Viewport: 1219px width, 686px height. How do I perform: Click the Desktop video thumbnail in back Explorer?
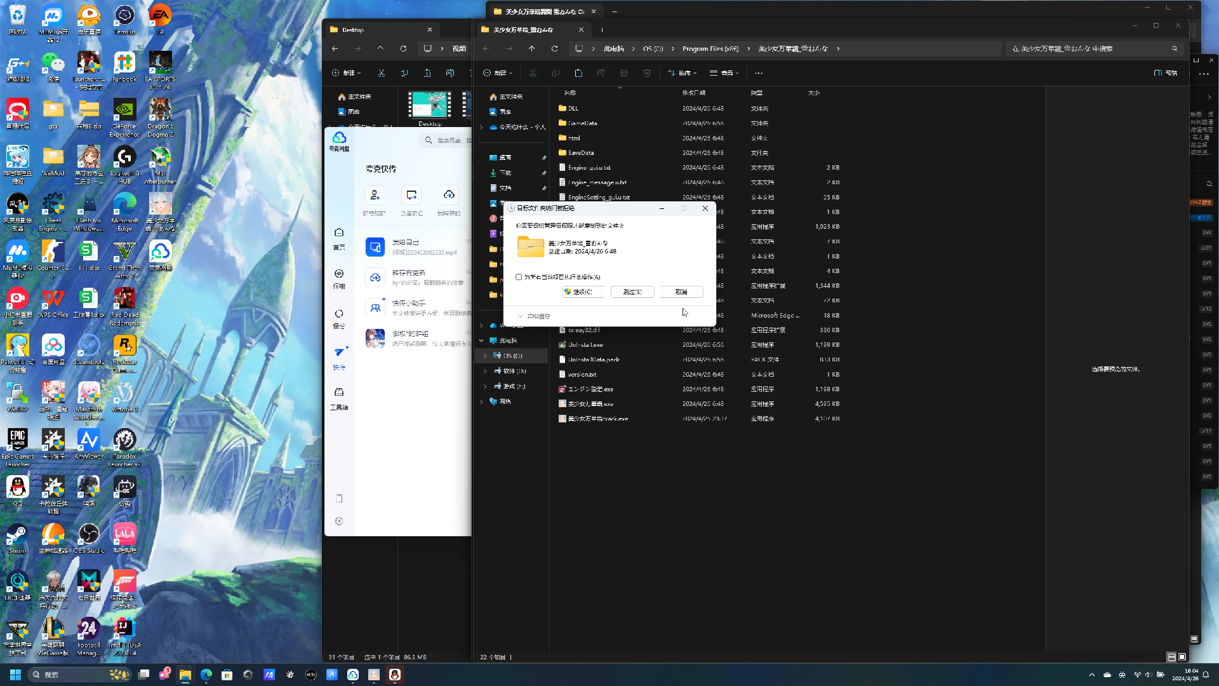[430, 104]
